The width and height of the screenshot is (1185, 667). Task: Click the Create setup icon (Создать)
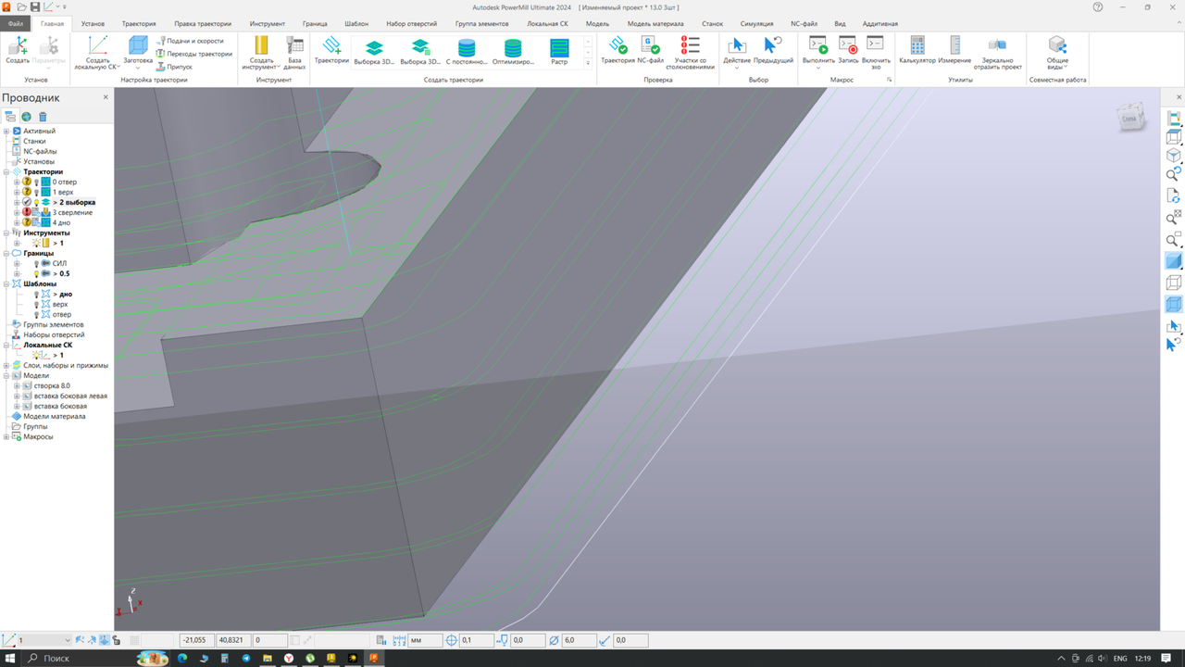pos(17,49)
